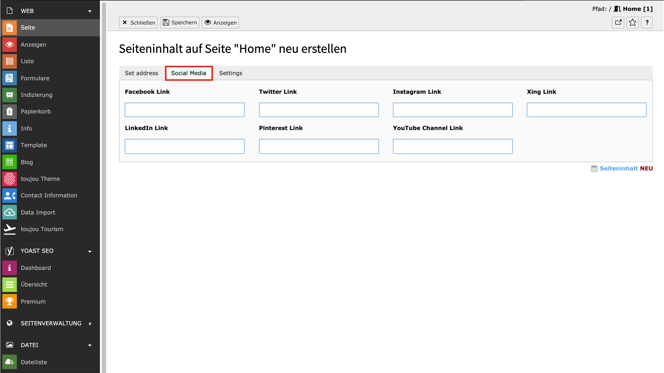Collapse the YOAST SEO section
The height and width of the screenshot is (373, 664).
tap(90, 251)
